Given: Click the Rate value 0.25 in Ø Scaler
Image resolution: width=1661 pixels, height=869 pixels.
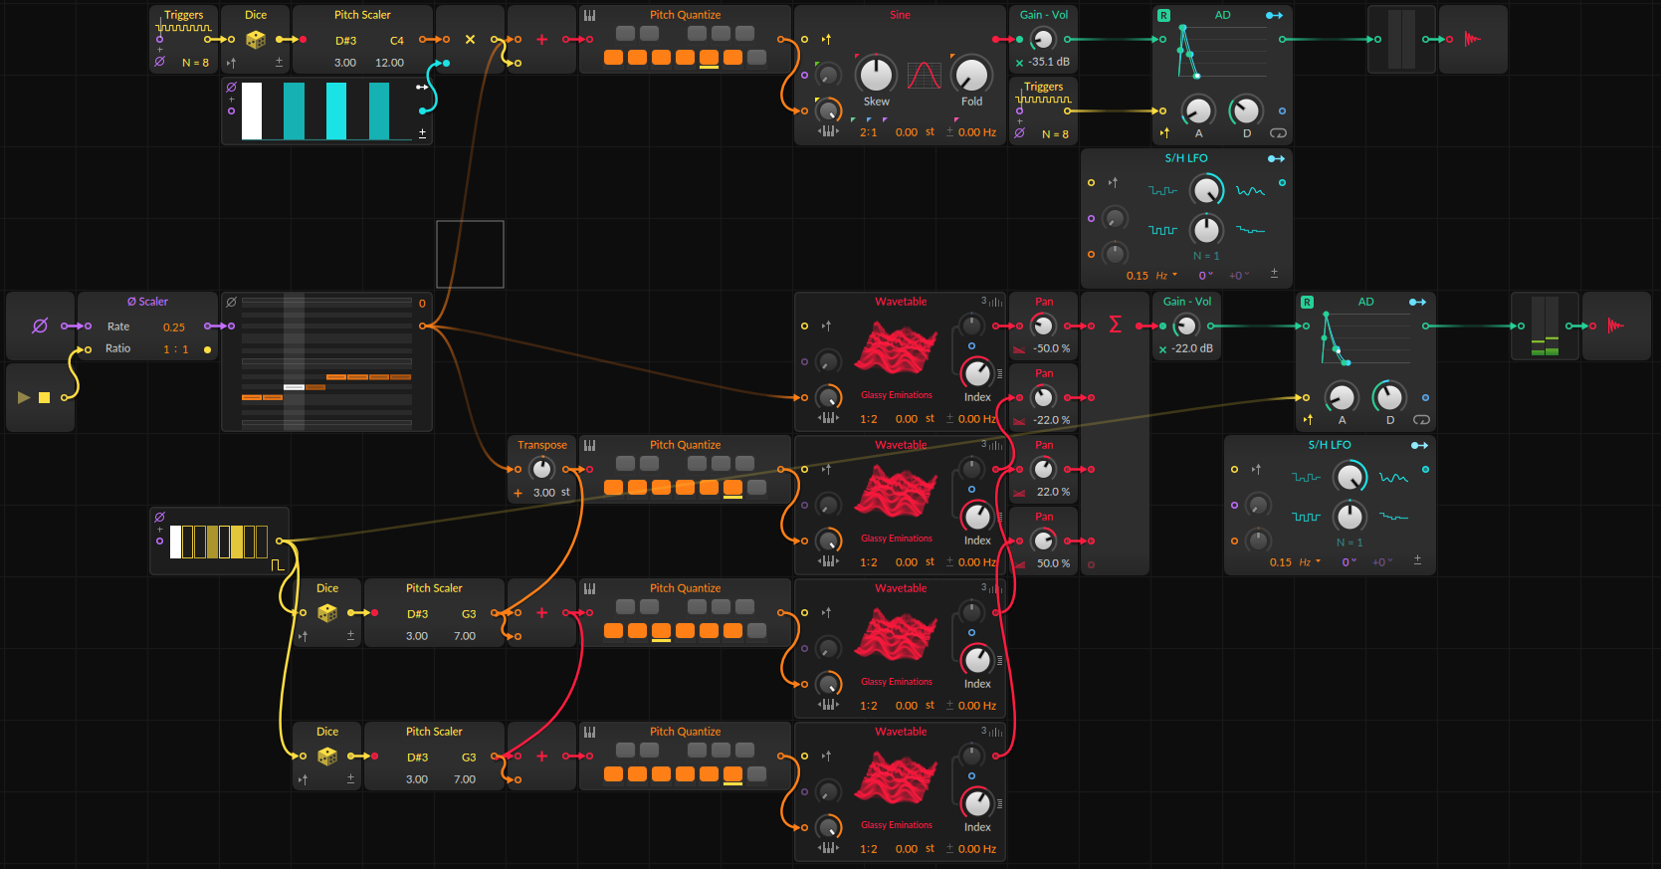Looking at the screenshot, I should (174, 326).
